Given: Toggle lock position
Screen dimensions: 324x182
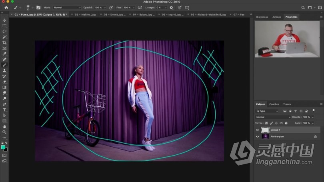Looking at the screenshot, I should (x=276, y=123).
